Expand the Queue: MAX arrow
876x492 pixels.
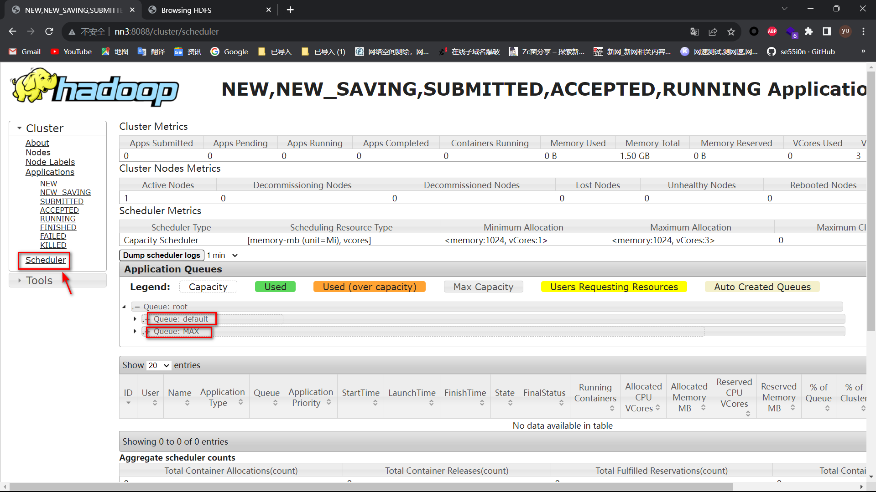coord(135,331)
